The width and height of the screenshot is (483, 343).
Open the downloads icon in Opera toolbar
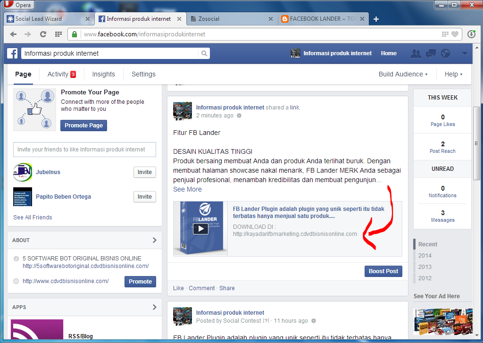coord(471,34)
